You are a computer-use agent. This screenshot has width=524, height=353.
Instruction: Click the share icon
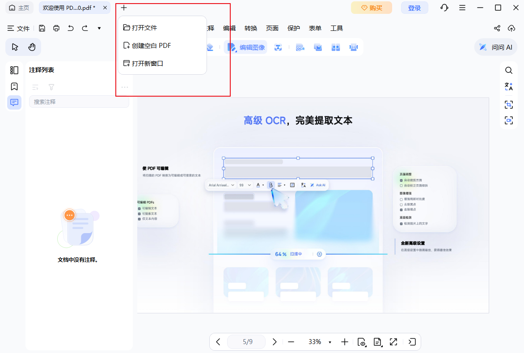(497, 29)
